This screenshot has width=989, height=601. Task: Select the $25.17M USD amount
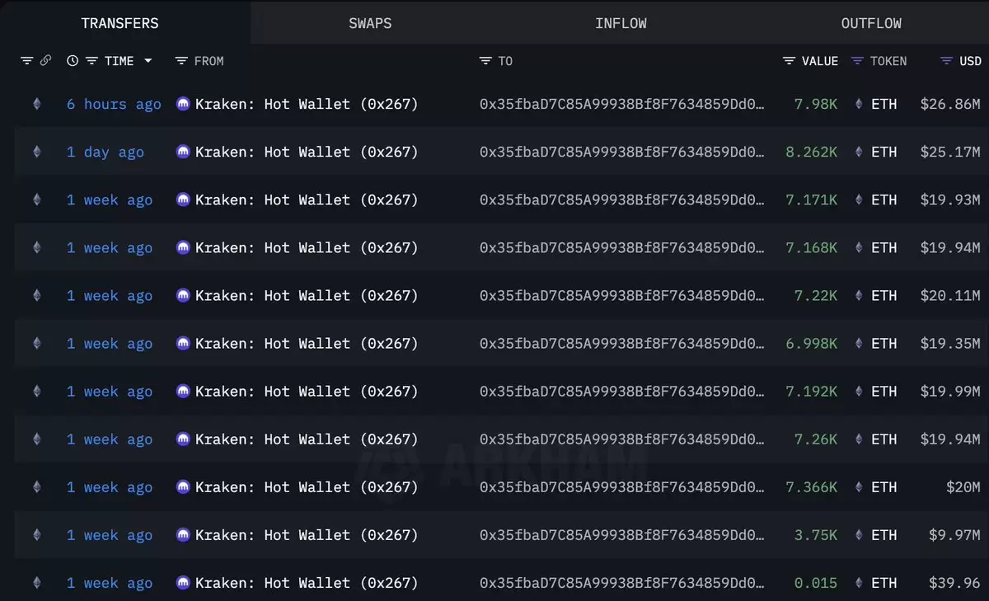[x=950, y=152]
